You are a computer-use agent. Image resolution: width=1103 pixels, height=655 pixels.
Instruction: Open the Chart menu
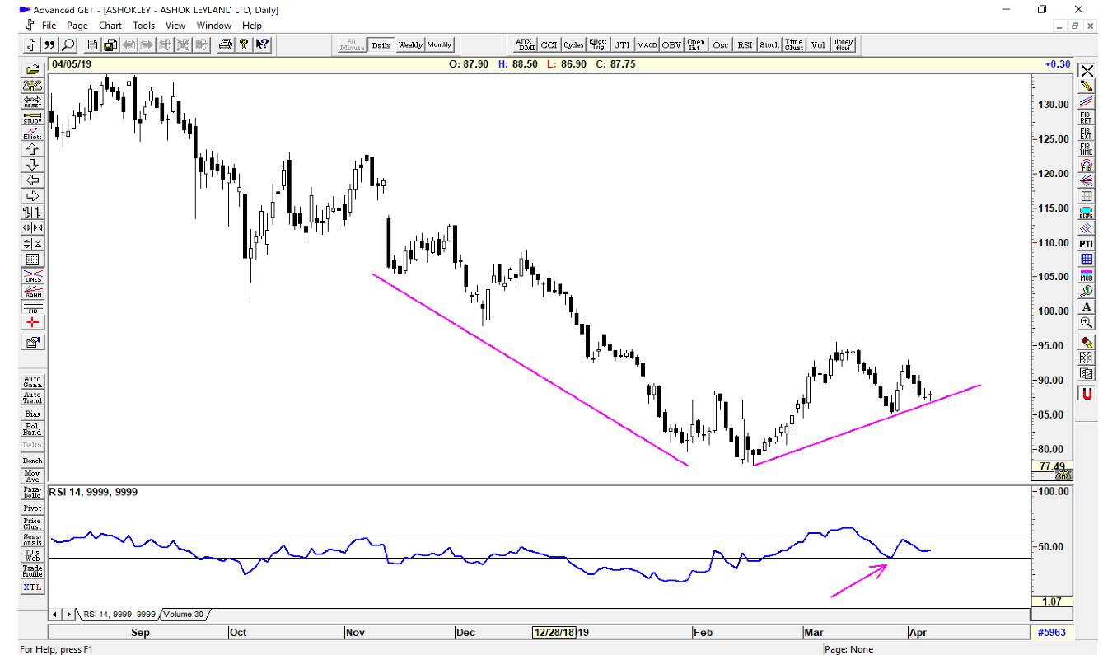tap(110, 26)
